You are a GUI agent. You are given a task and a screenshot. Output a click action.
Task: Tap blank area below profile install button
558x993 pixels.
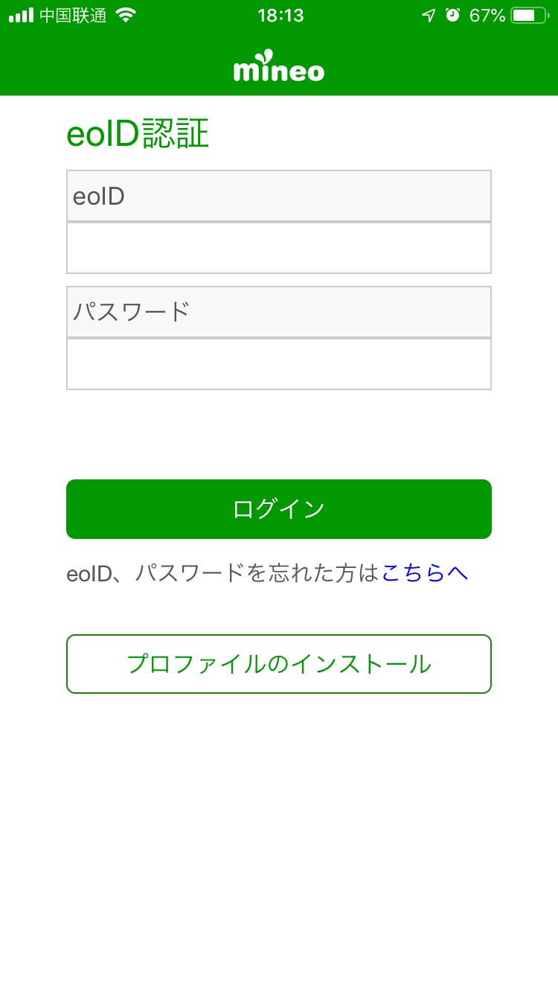click(278, 834)
